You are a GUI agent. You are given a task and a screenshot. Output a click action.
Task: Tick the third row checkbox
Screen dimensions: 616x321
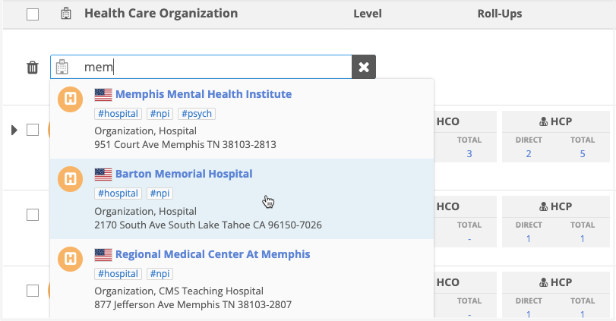[x=33, y=291]
